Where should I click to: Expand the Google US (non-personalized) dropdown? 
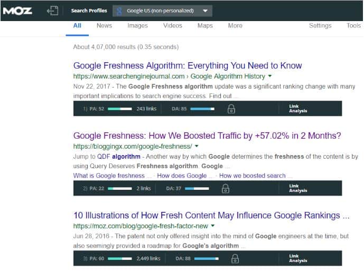(x=205, y=11)
